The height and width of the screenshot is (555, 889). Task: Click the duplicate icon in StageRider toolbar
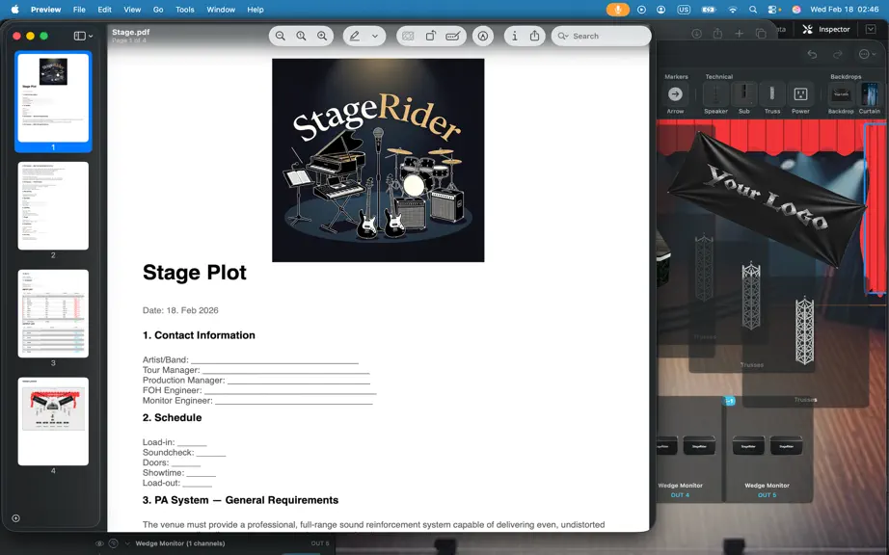pos(761,34)
